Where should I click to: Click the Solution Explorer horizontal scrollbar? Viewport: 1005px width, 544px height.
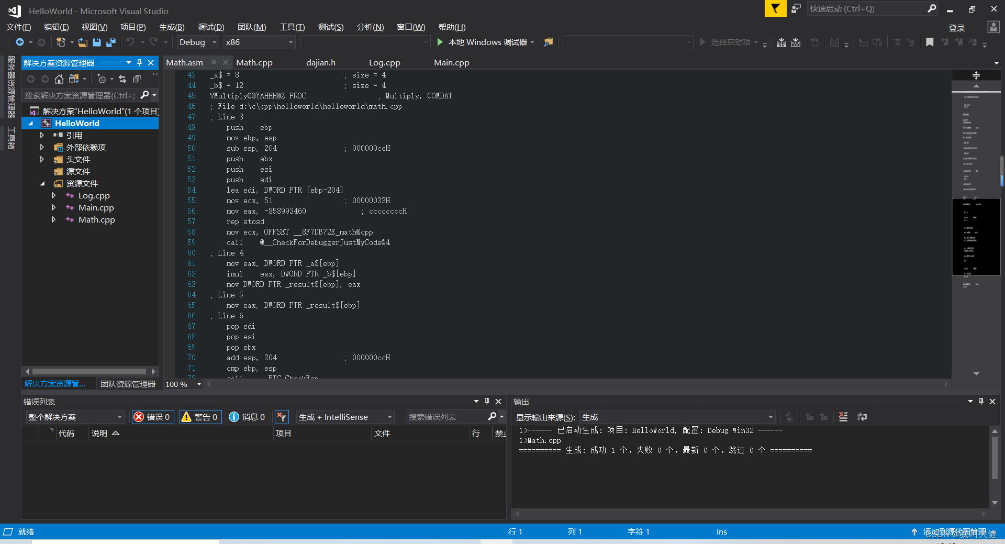pyautogui.click(x=90, y=371)
